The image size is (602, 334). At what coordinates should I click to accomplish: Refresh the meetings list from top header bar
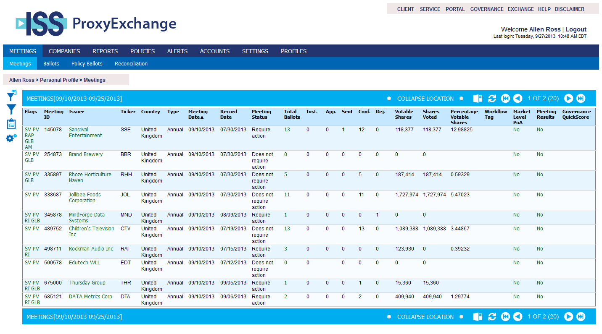tap(492, 99)
